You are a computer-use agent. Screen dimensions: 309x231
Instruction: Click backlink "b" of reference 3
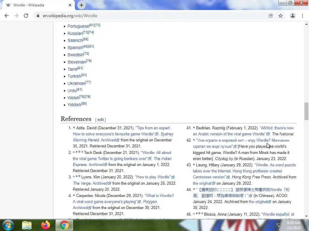79,176
